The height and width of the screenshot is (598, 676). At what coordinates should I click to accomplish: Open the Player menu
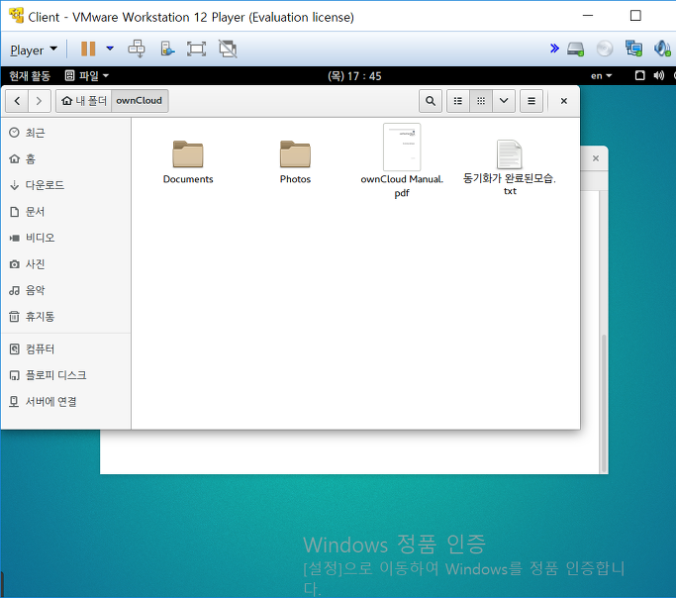34,50
